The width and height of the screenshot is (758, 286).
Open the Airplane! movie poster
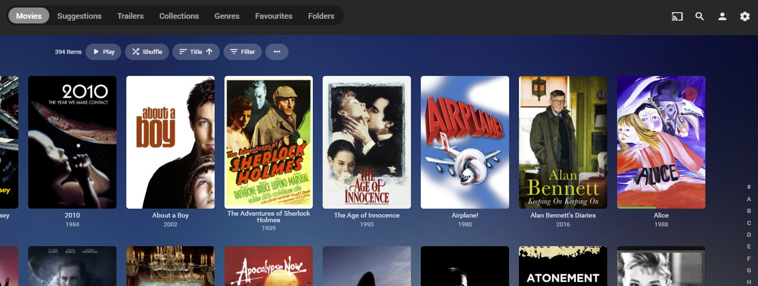465,142
